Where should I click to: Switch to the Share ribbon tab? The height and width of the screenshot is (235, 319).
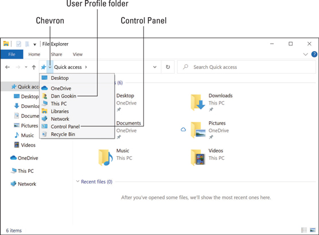[x=56, y=54]
